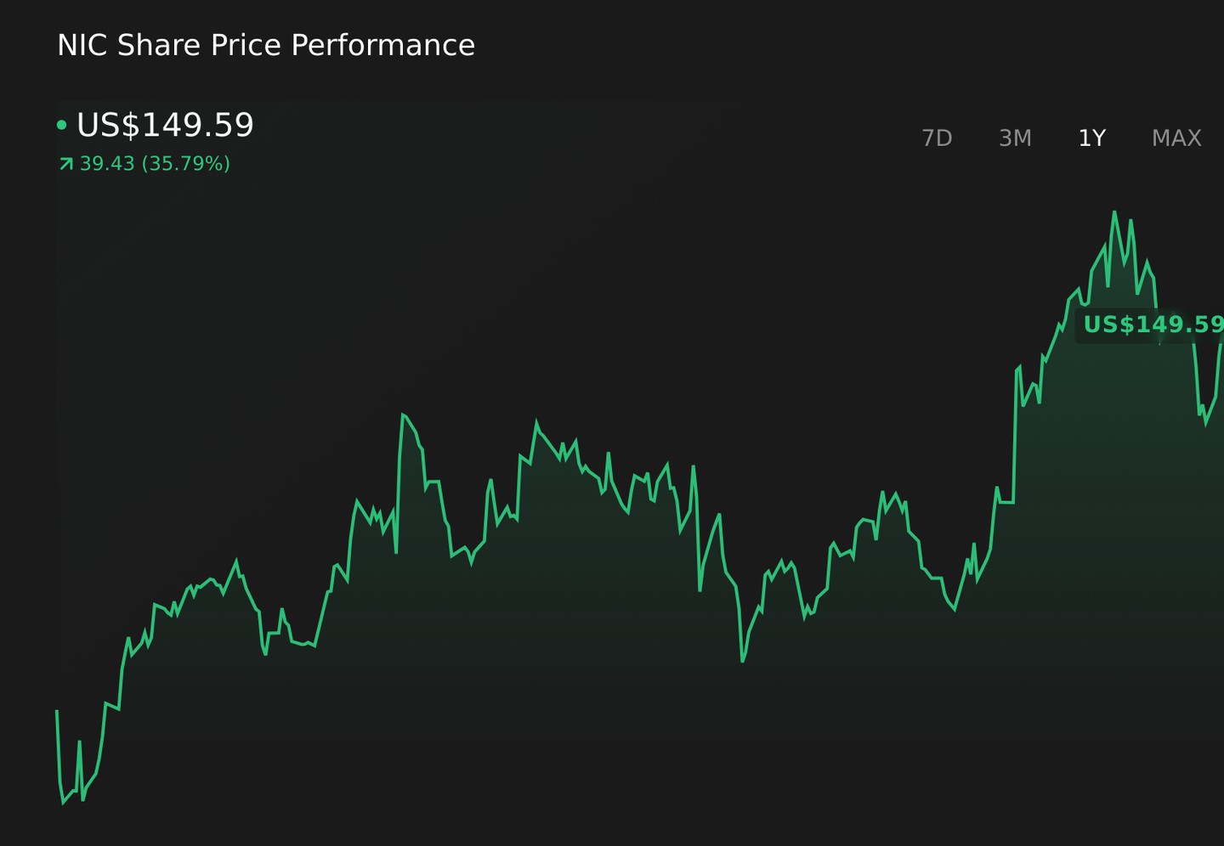
Task: Click the deepest trough in chart's later half
Action: point(742,661)
